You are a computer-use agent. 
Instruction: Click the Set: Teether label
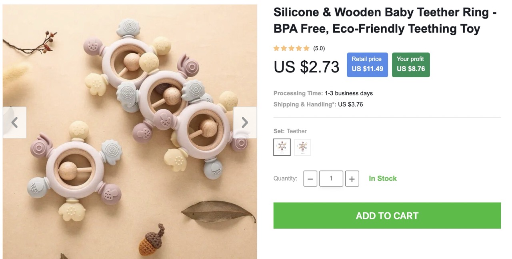pyautogui.click(x=290, y=131)
